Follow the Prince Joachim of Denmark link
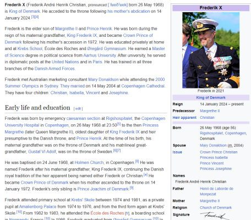The width and height of the screenshot is (251, 220). 103,189
